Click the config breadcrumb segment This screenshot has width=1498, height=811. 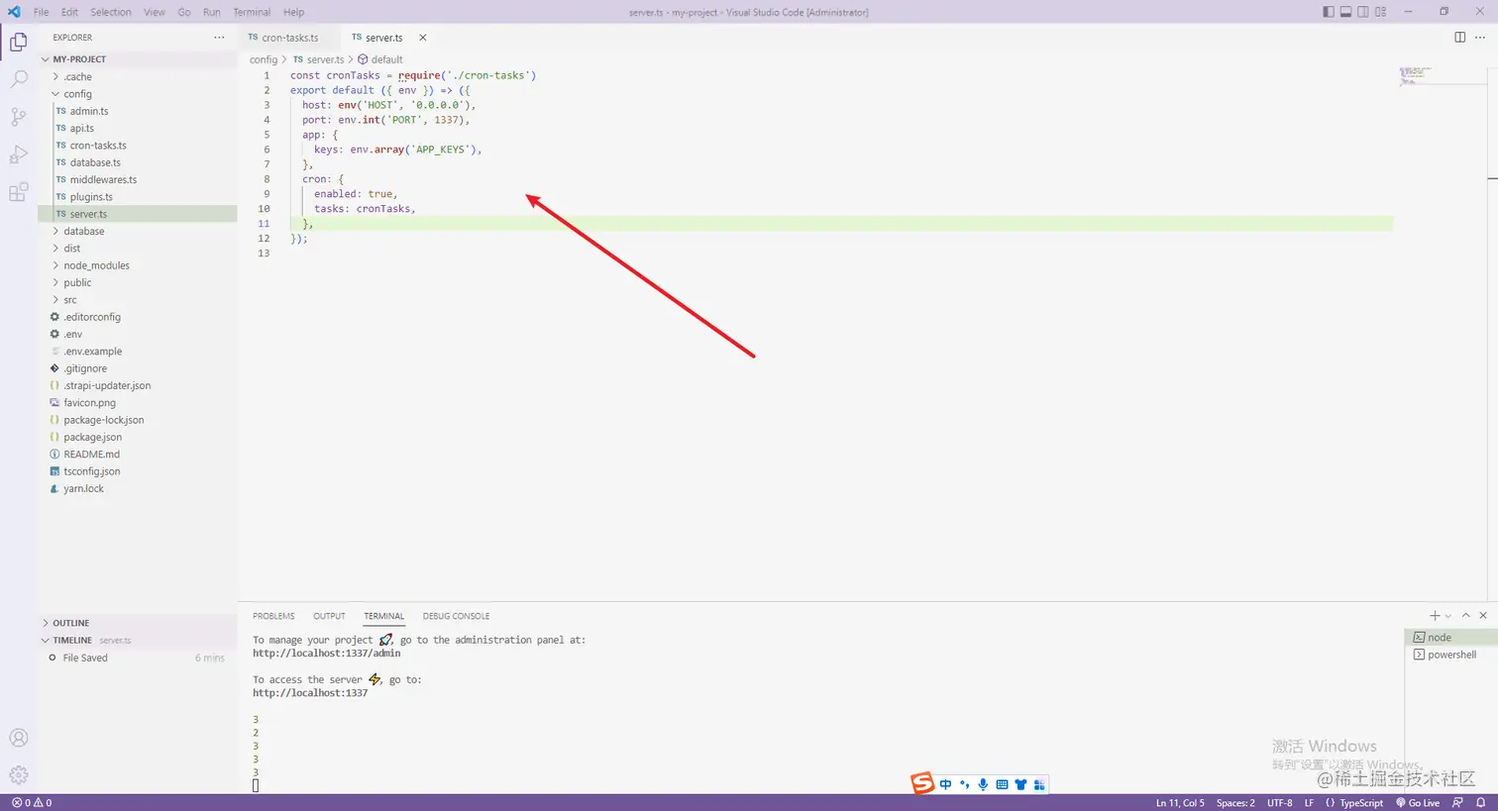coord(264,59)
